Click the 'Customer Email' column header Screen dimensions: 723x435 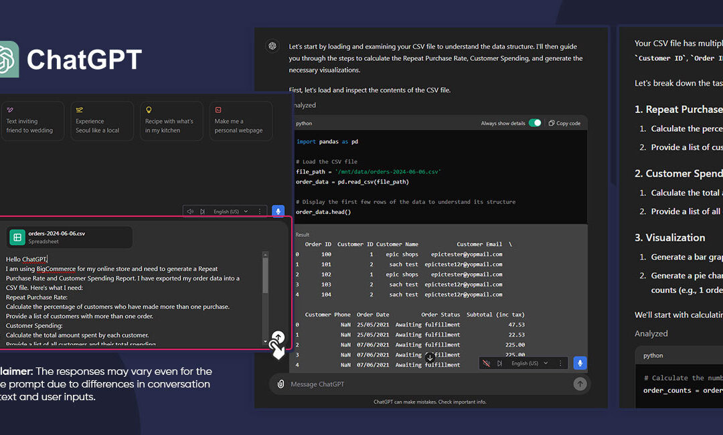[479, 244]
